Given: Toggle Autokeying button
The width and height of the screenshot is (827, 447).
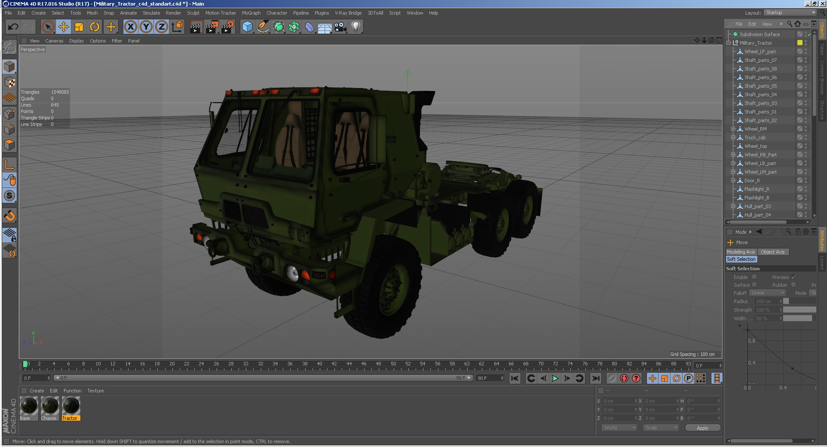Looking at the screenshot, I should tap(624, 378).
